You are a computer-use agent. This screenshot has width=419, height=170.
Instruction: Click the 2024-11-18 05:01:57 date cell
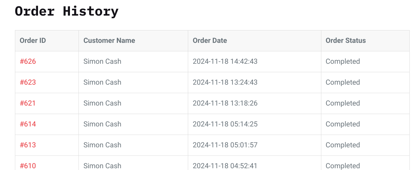point(225,145)
